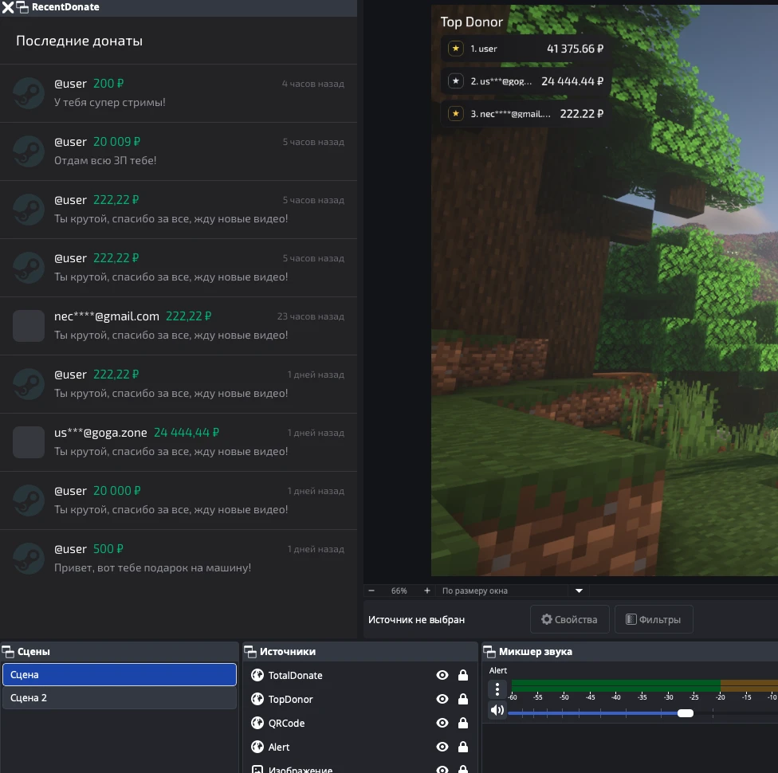Select the Сцена scene
This screenshot has width=778, height=773.
coord(120,675)
